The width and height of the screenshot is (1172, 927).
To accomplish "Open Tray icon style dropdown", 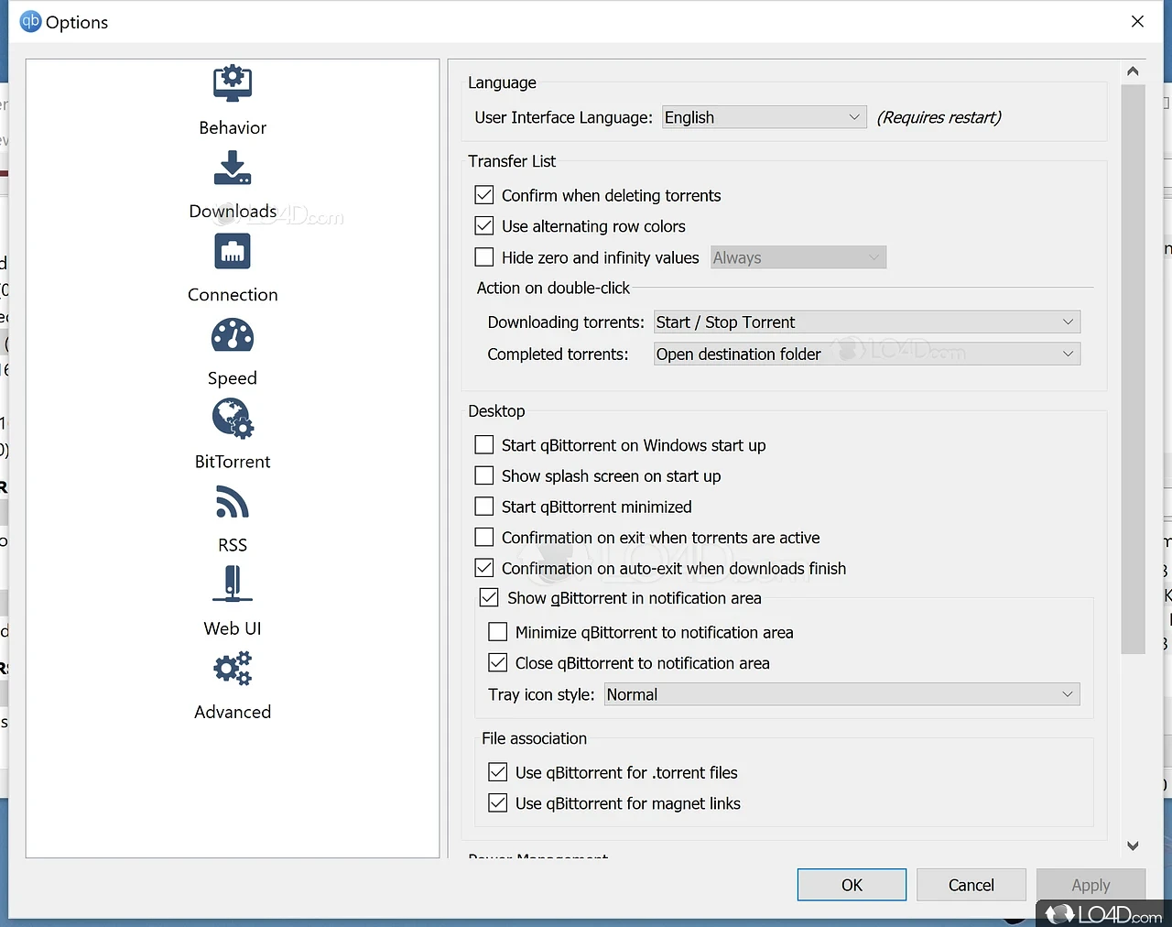I will [842, 694].
